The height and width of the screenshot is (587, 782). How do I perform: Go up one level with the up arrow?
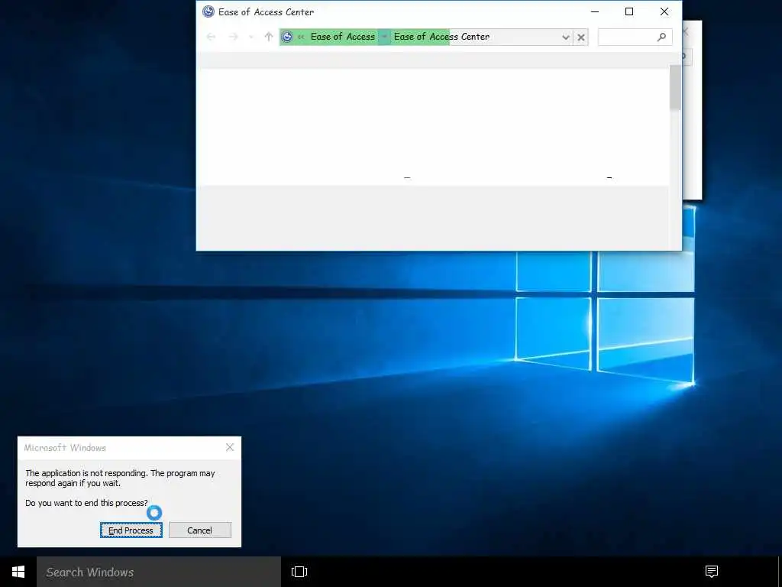tap(268, 37)
